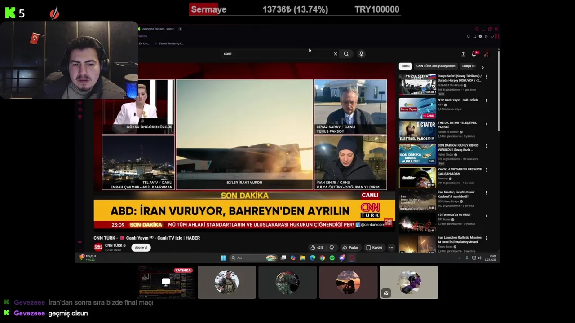Open the Kick logo at top left
The height and width of the screenshot is (323, 575).
click(x=10, y=13)
